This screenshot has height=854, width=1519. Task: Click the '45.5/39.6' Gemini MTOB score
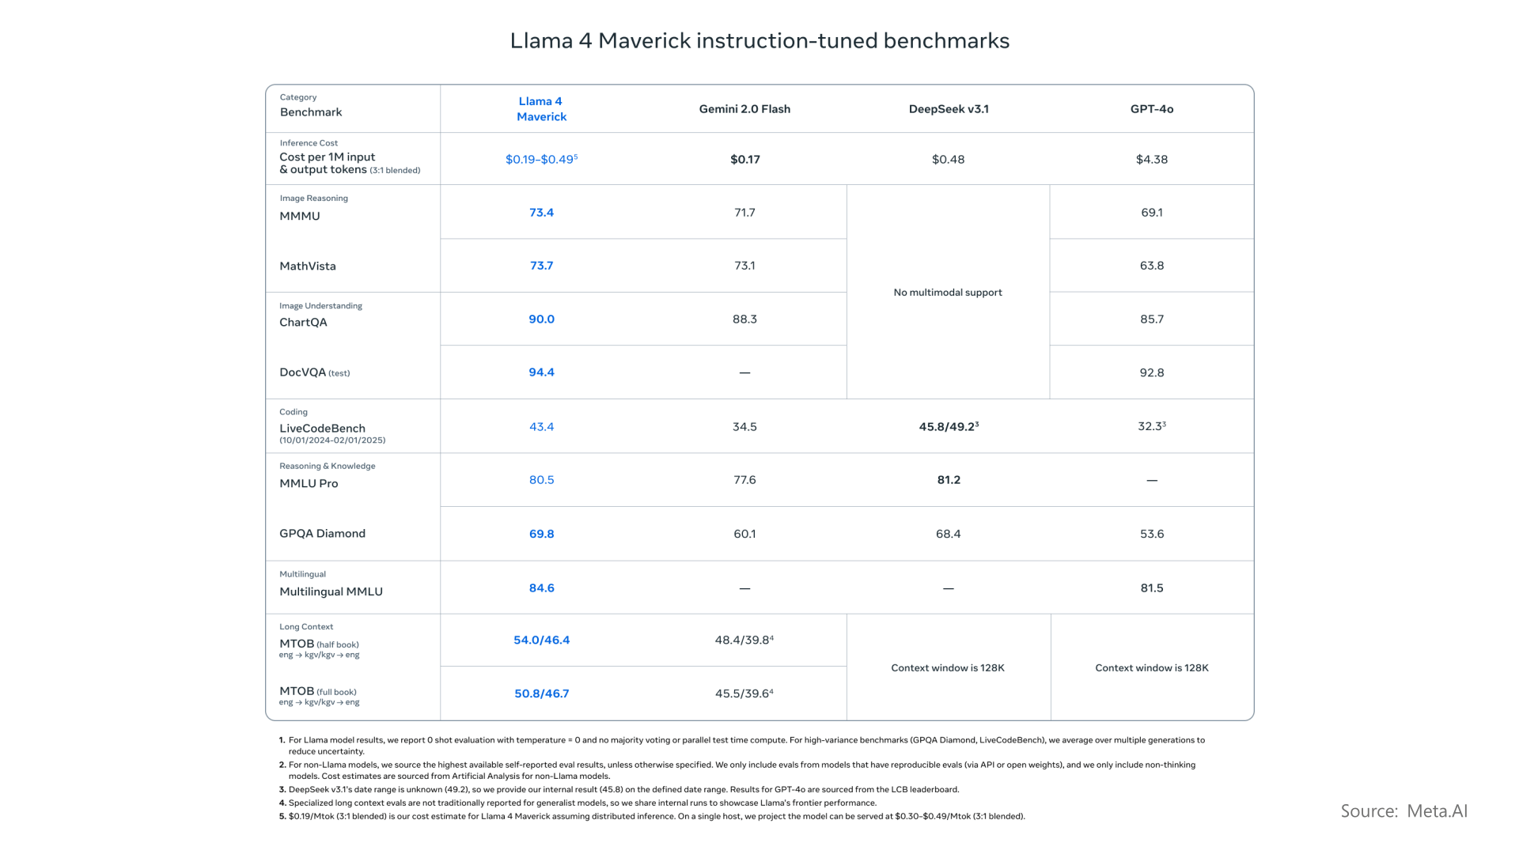[x=744, y=693]
